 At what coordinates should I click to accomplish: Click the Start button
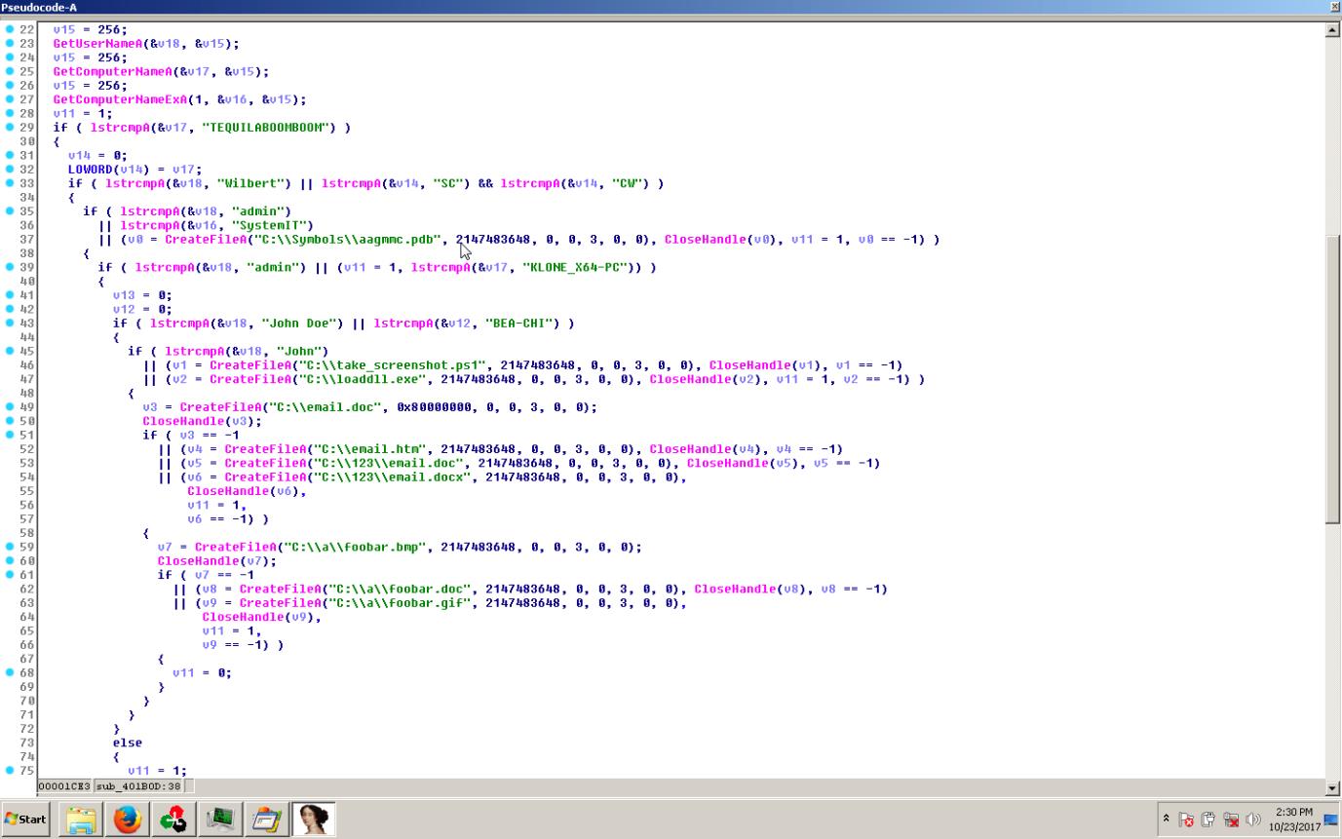click(25, 820)
